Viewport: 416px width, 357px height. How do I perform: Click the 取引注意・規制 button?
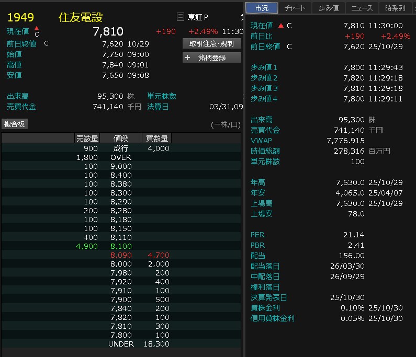click(x=212, y=43)
